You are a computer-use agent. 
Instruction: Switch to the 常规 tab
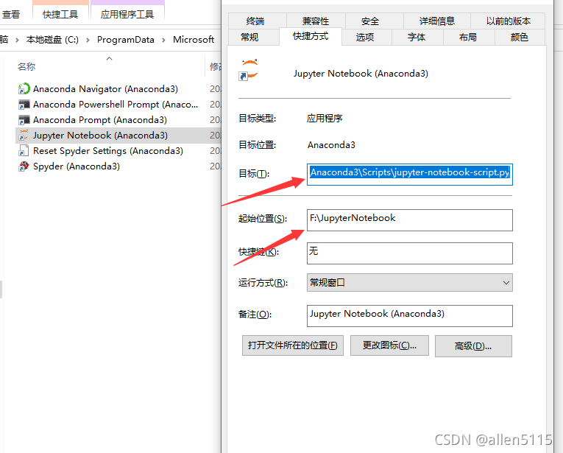249,37
